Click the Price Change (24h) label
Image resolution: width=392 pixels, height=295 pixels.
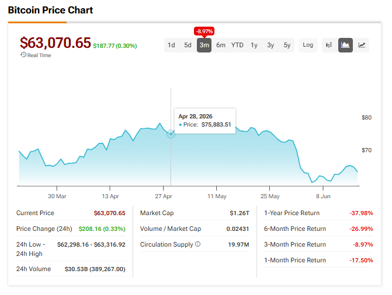point(44,229)
